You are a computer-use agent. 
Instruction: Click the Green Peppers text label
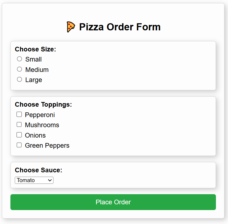(x=47, y=146)
